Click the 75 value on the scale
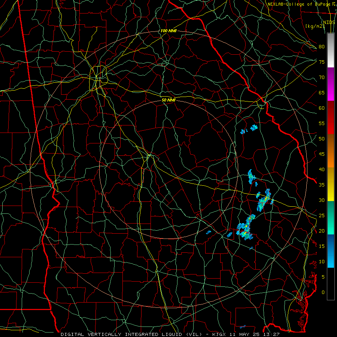The image size is (337, 337). [322, 62]
